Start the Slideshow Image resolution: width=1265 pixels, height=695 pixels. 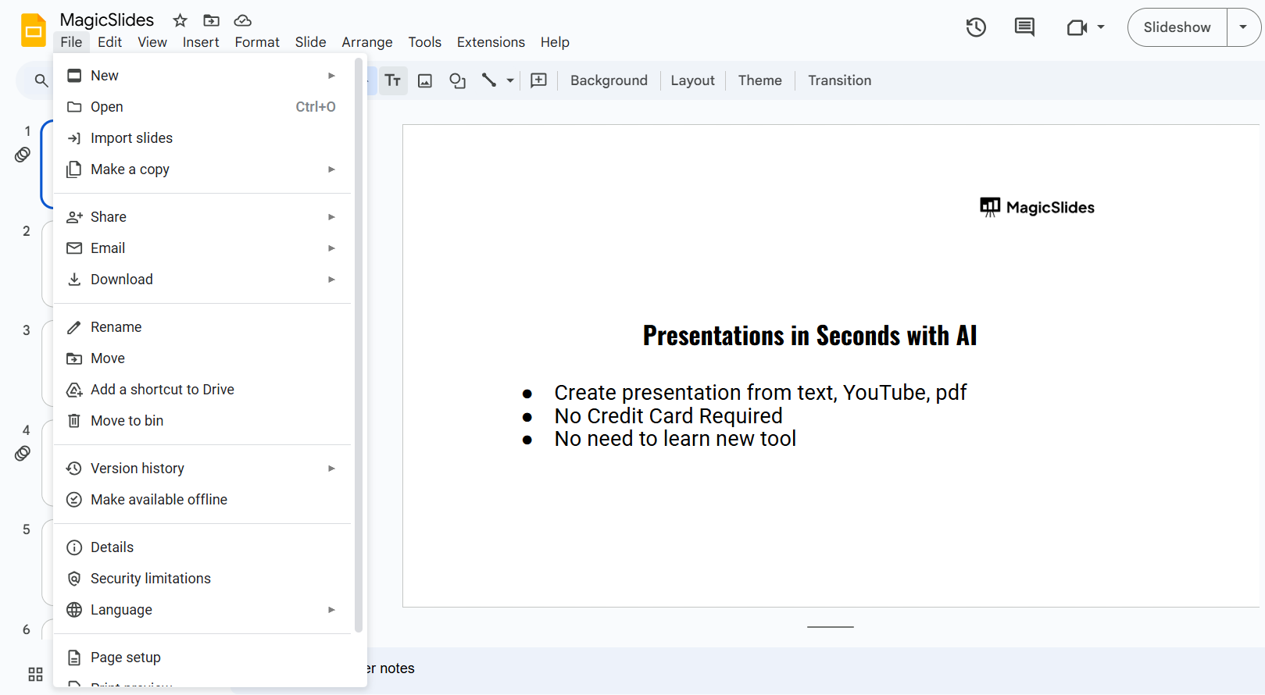1177,27
